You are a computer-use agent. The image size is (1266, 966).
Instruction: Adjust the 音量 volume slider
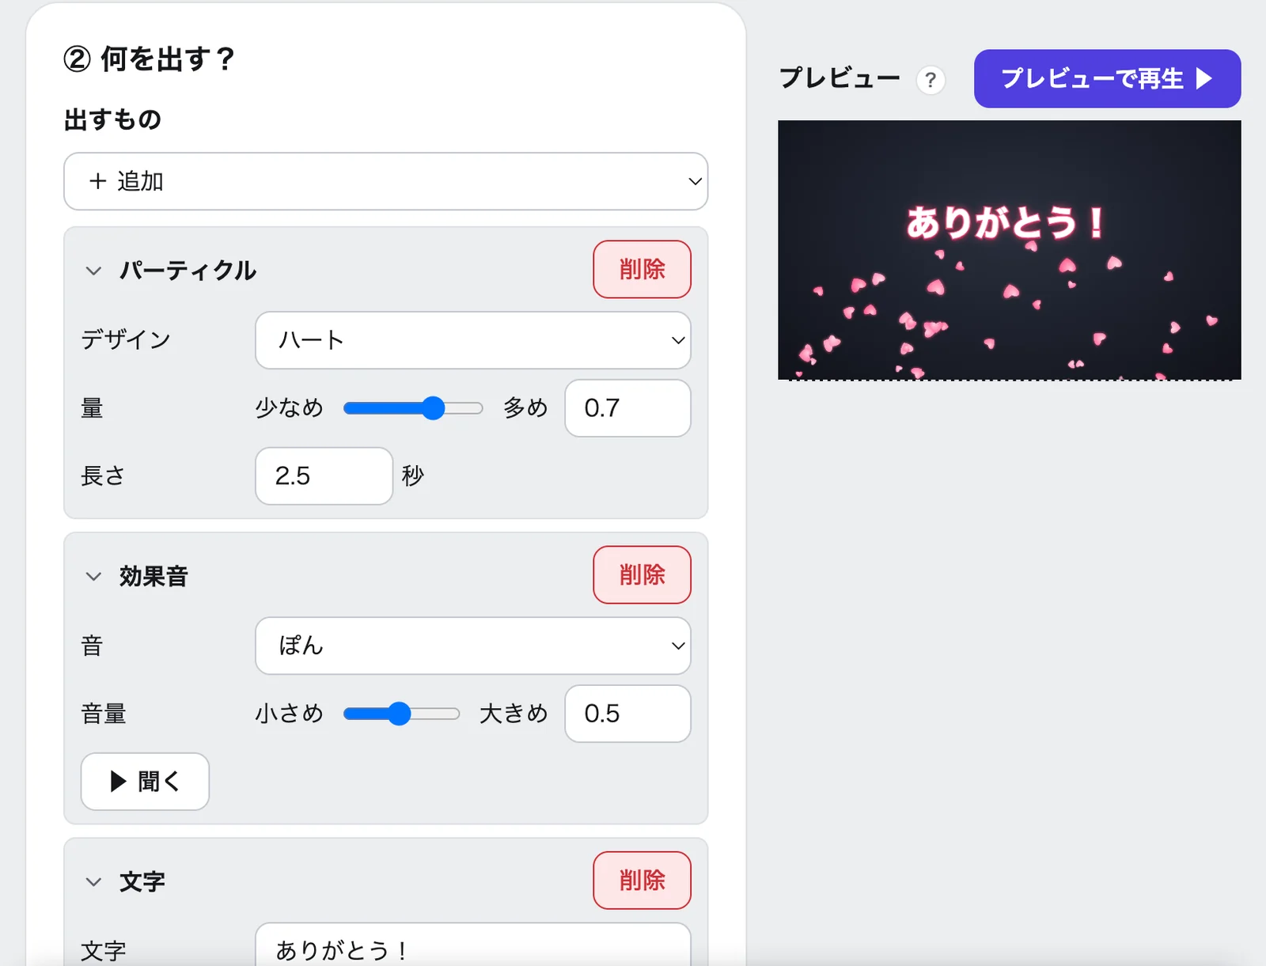[x=401, y=714]
